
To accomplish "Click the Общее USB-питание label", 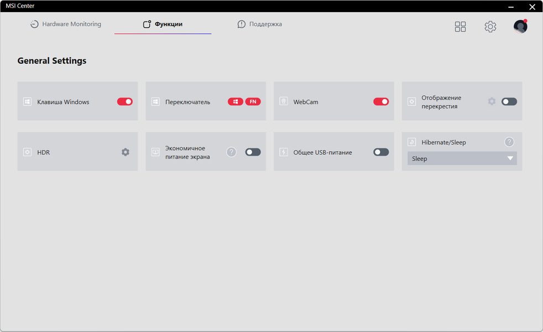I will [x=323, y=153].
